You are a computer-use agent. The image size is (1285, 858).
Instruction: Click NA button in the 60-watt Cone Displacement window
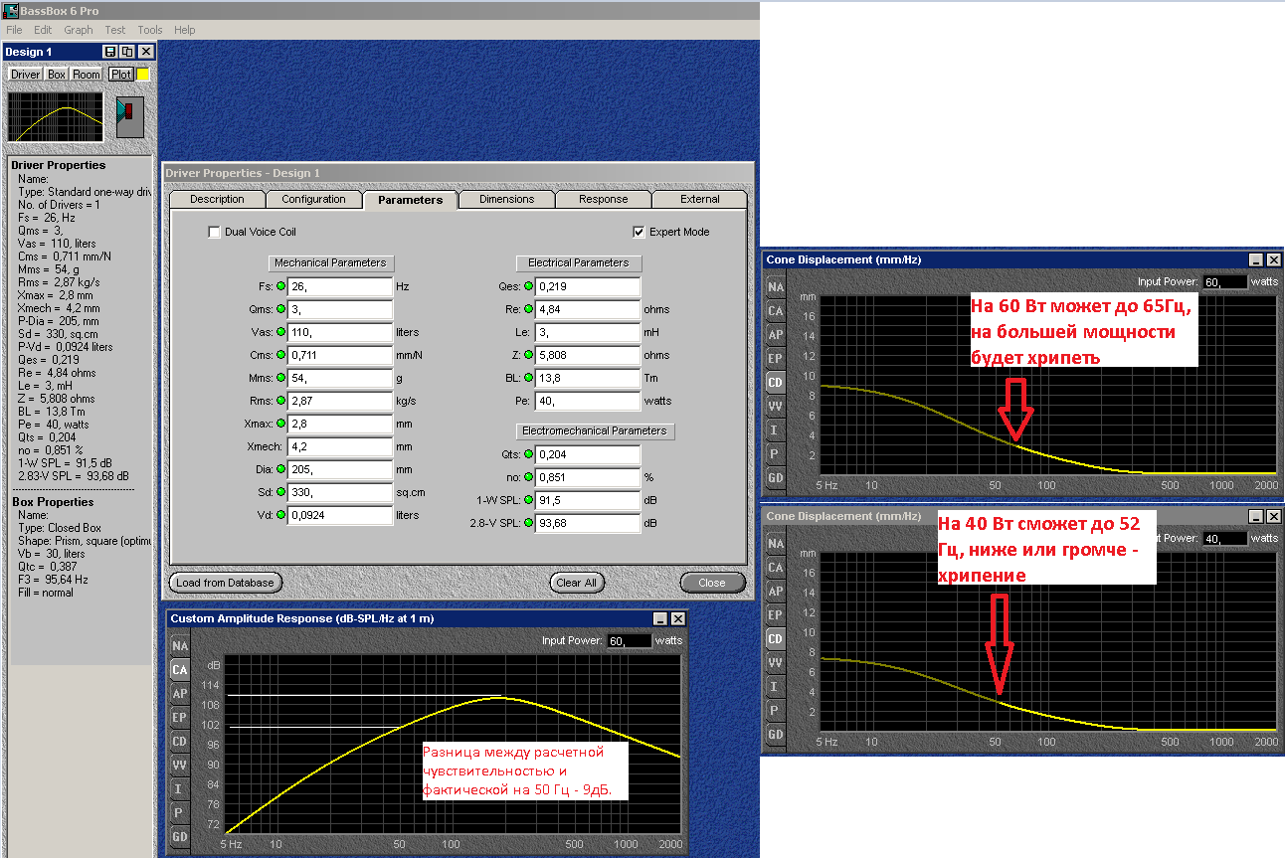pyautogui.click(x=776, y=287)
